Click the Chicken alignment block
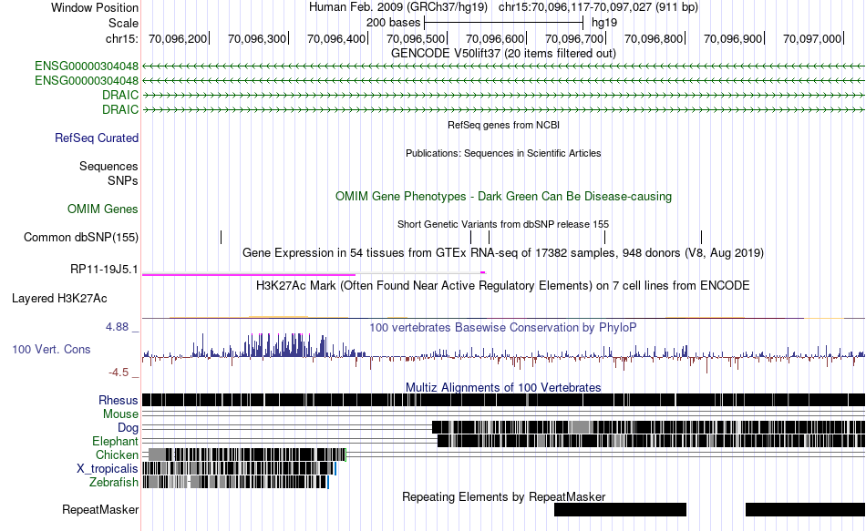The width and height of the screenshot is (866, 531). [x=247, y=454]
